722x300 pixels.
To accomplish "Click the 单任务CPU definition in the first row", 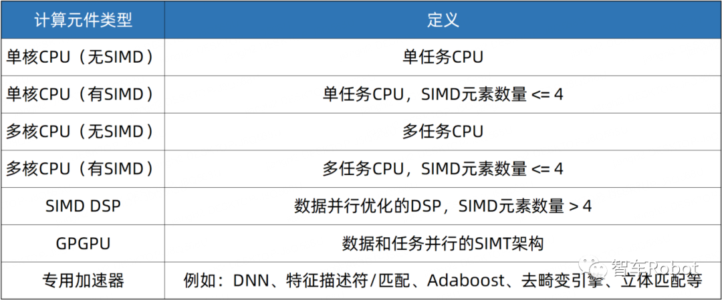I will point(443,57).
